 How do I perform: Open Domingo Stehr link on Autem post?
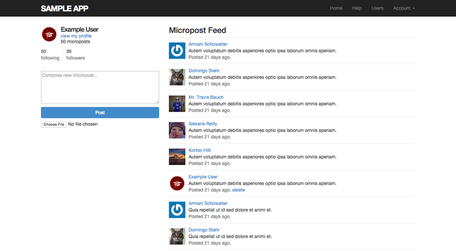pyautogui.click(x=204, y=71)
